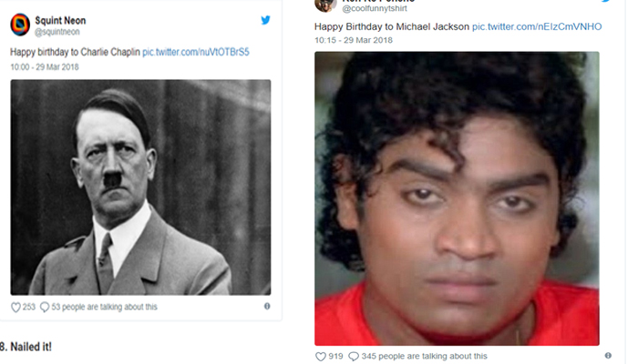
Task: Open the 10:00 - 29 Mar 2018 timestamp
Action: point(45,67)
